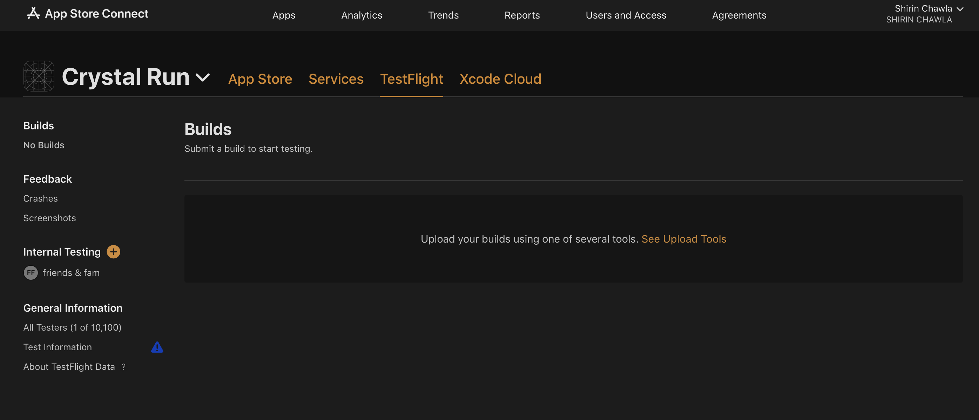Viewport: 979px width, 420px height.
Task: Click the Builds sidebar section heading
Action: pyautogui.click(x=38, y=126)
